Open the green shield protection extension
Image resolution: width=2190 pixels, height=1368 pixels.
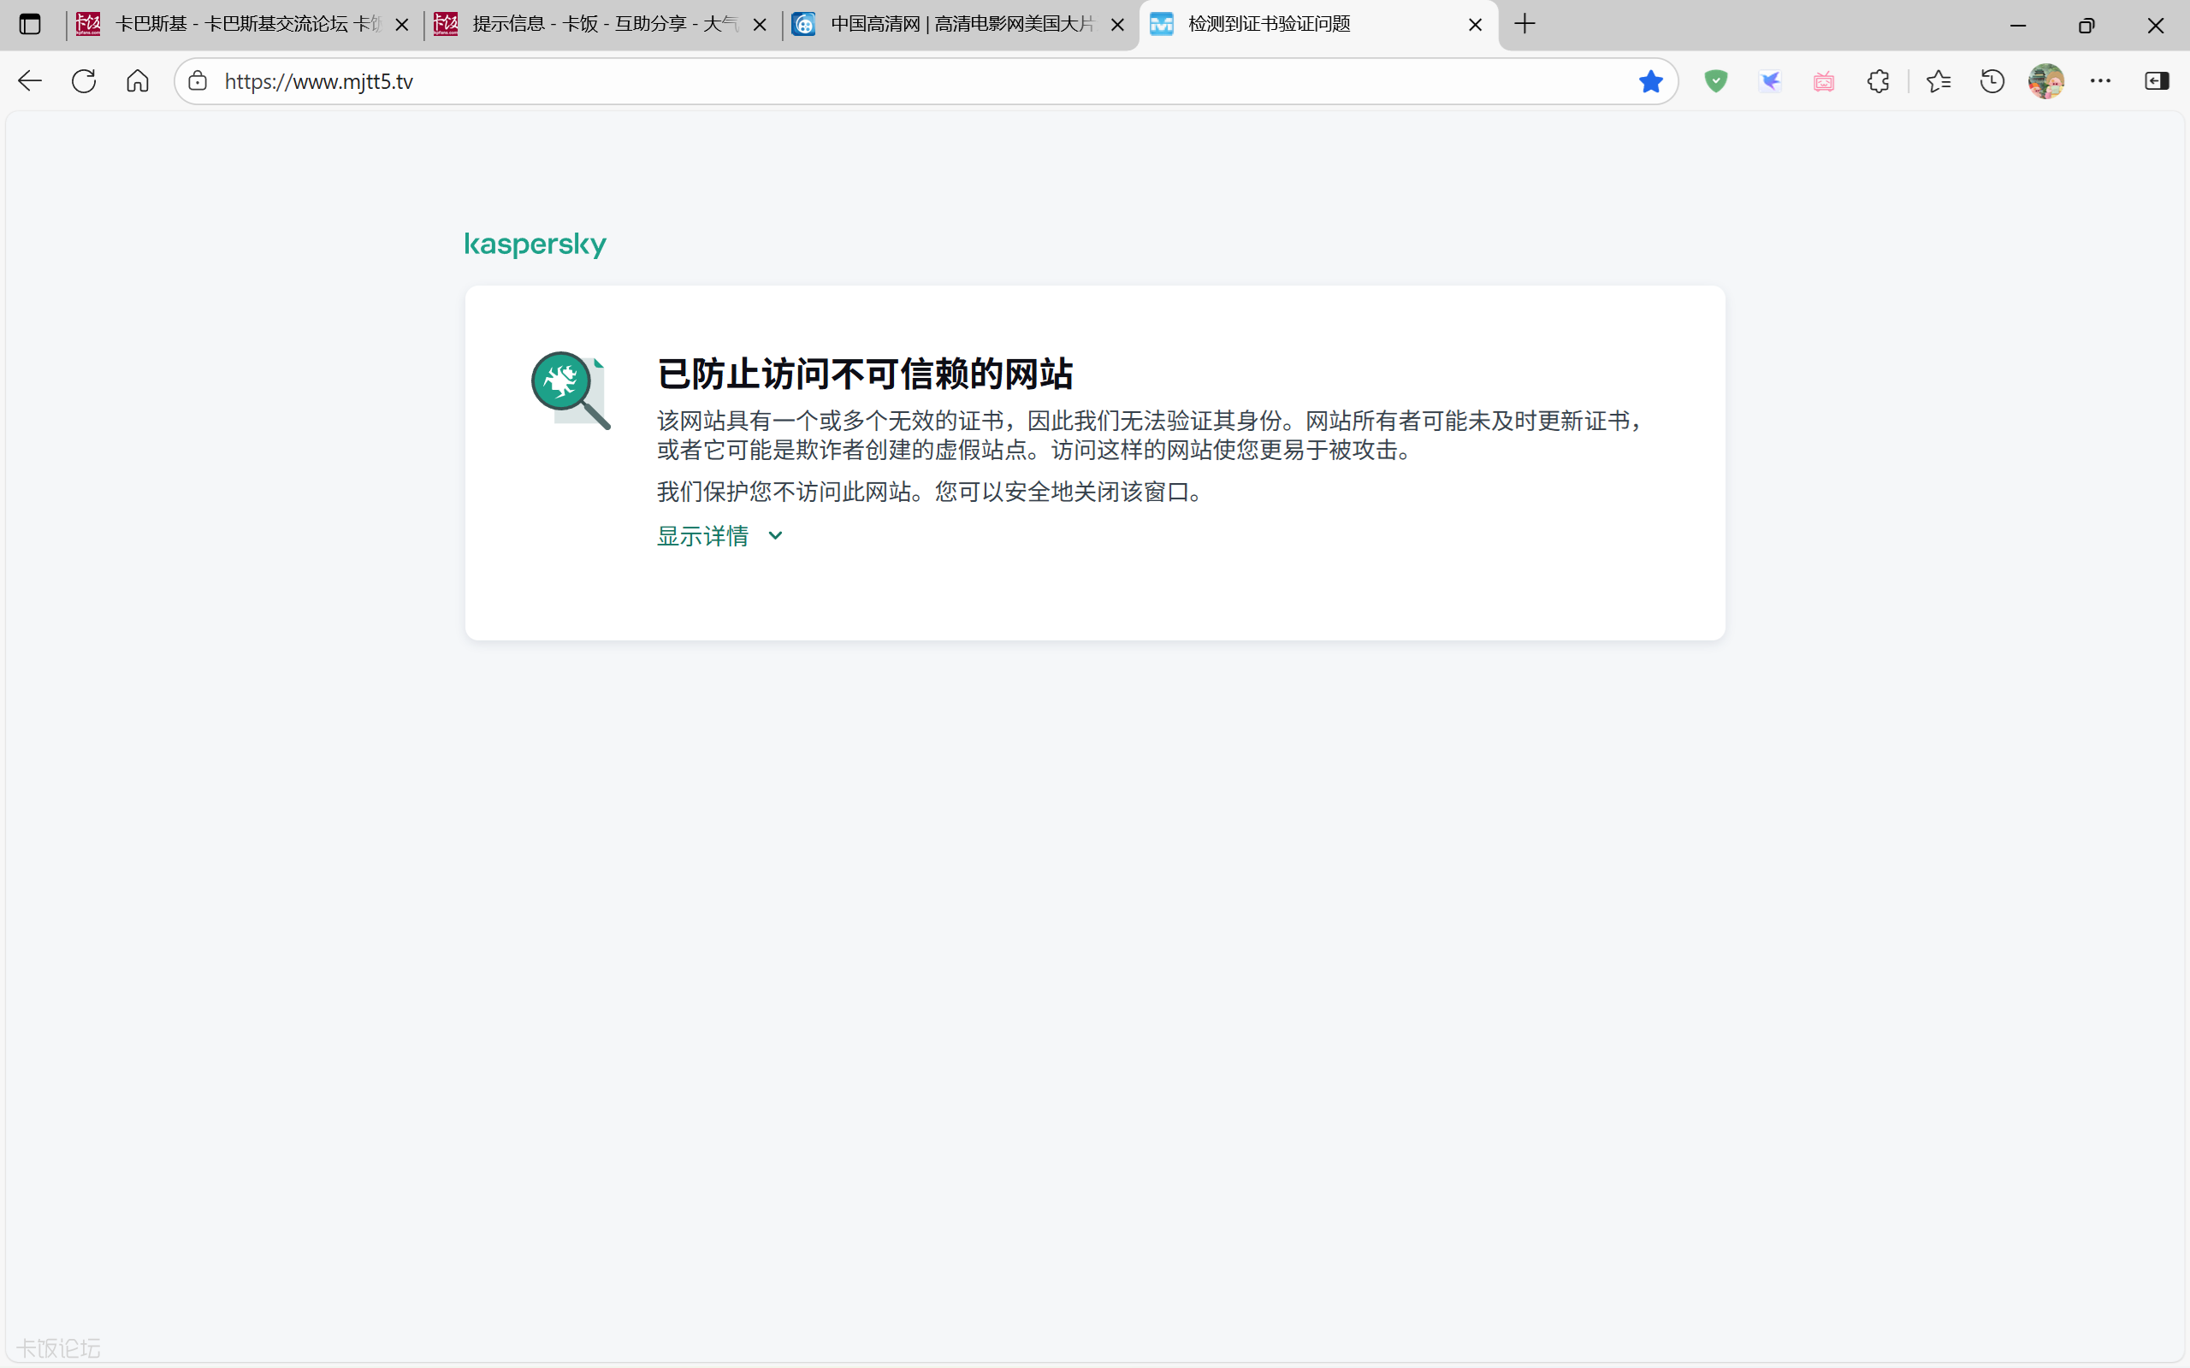click(x=1715, y=80)
